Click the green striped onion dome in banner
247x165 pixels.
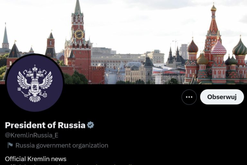pyautogui.click(x=240, y=47)
